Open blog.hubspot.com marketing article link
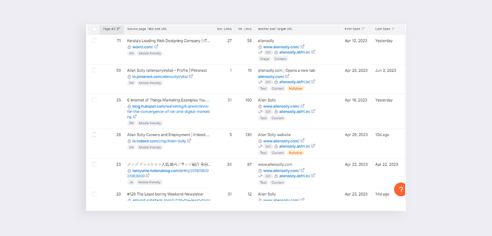This screenshot has width=492, height=236. pyautogui.click(x=168, y=112)
